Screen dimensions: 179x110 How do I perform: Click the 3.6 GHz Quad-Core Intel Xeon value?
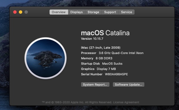click(x=121, y=53)
